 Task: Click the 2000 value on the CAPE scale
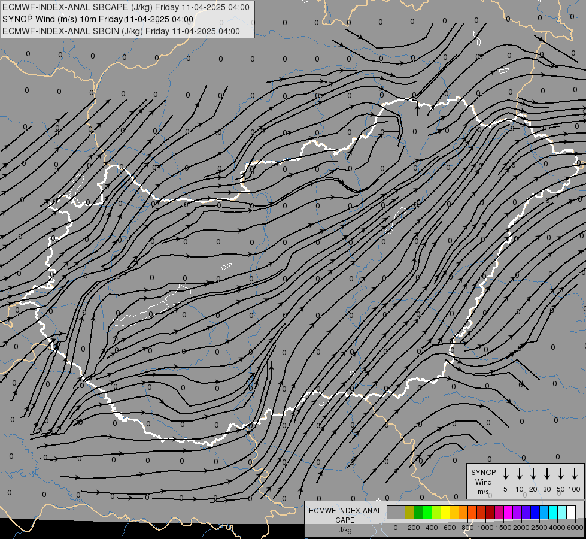point(521,528)
